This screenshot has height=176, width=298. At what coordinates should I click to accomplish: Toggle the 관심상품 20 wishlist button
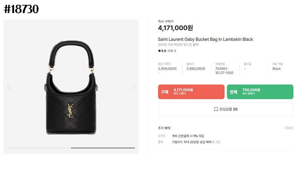226,109
